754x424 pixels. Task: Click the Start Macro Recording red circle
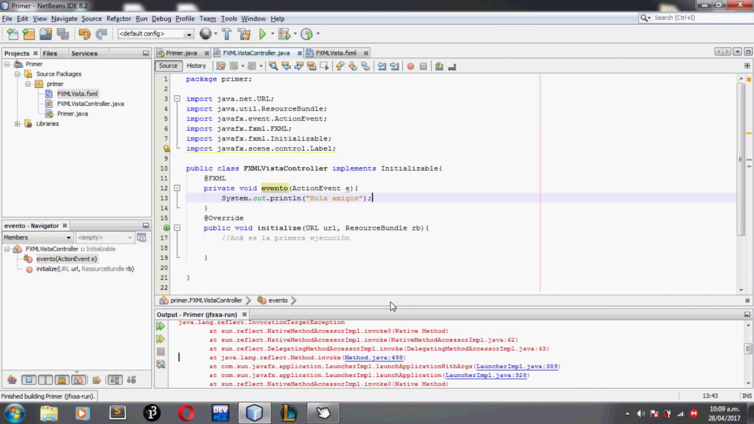pos(411,66)
